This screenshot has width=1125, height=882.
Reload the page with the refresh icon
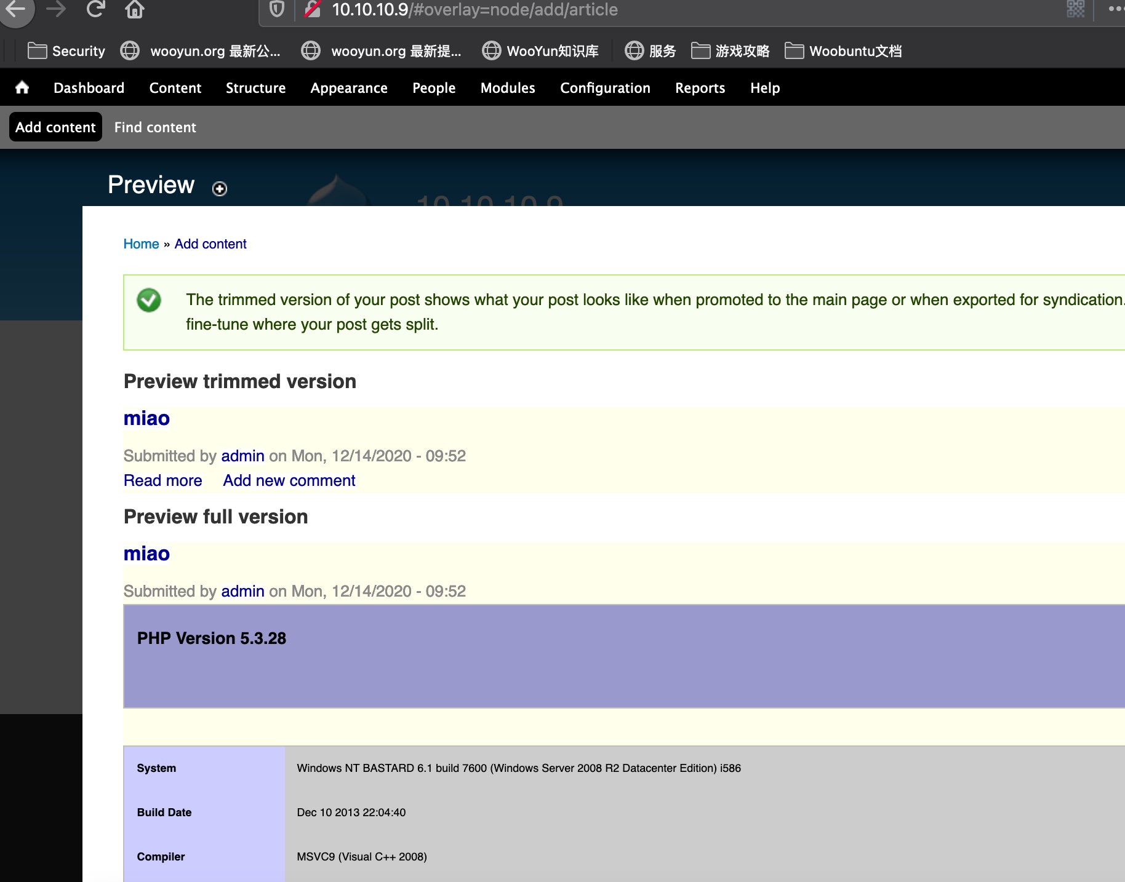[x=95, y=9]
